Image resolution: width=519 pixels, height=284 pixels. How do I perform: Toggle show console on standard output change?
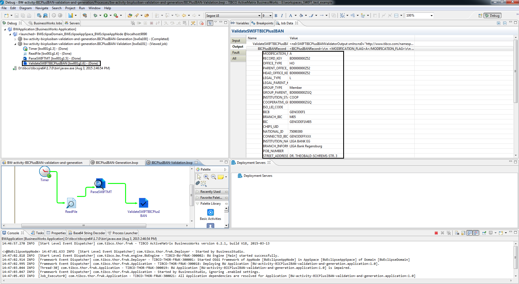click(x=470, y=233)
